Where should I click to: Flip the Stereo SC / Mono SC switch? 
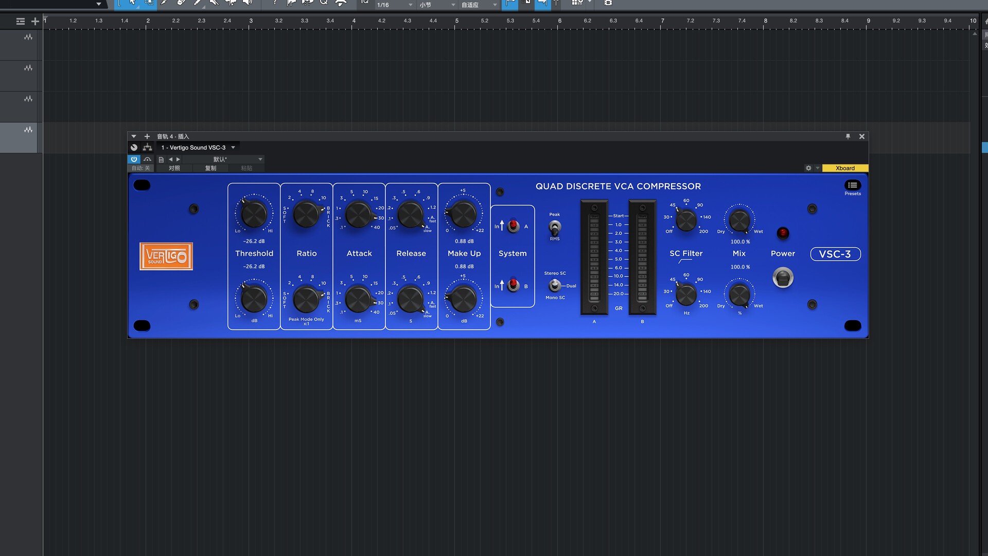click(555, 285)
